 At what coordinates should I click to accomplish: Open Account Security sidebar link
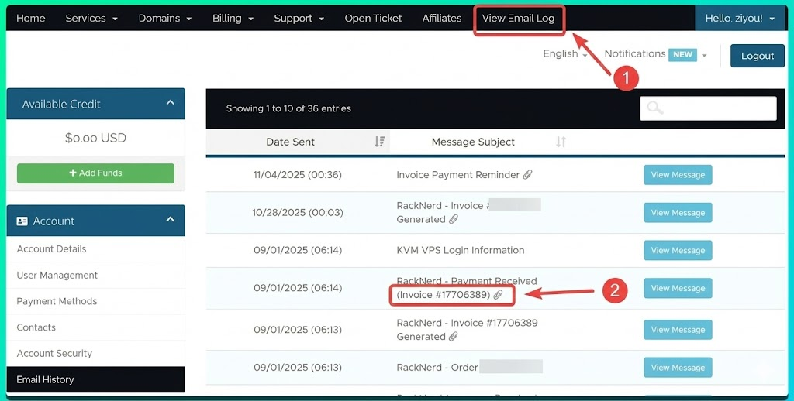coord(54,354)
